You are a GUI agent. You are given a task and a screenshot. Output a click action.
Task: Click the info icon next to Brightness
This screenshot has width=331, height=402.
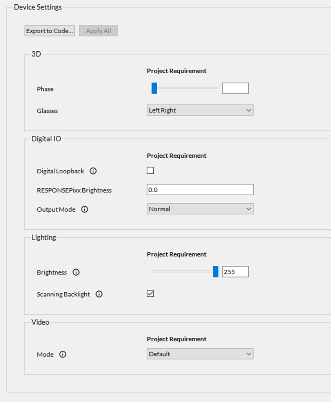(76, 272)
